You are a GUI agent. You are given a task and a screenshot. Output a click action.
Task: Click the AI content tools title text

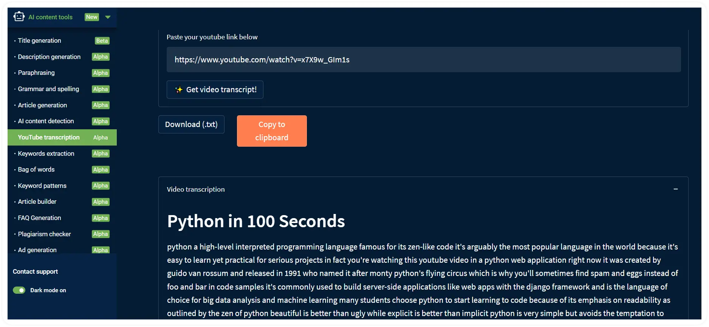(50, 17)
